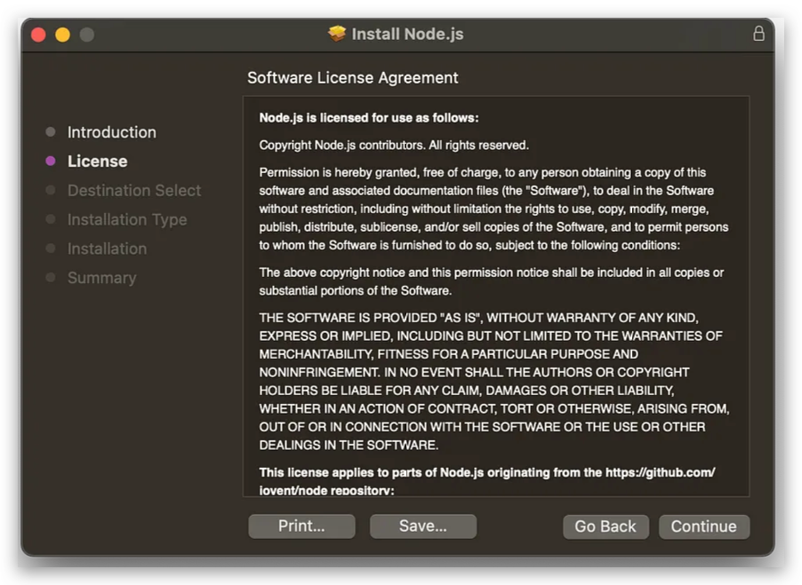Click the Continue button
This screenshot has width=802, height=585.
coord(704,526)
